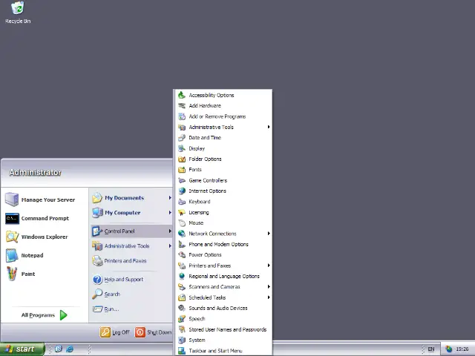Open Notepad from the Start menu
This screenshot has width=475, height=356.
(45, 255)
